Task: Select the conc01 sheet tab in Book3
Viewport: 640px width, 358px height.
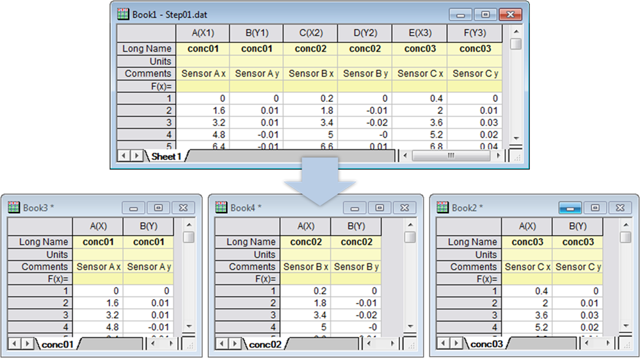Action: (x=58, y=344)
